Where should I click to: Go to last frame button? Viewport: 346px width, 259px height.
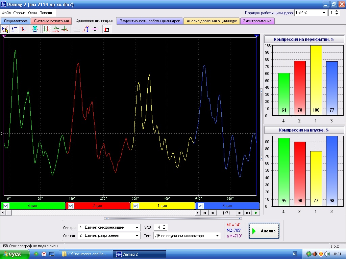[248, 213]
